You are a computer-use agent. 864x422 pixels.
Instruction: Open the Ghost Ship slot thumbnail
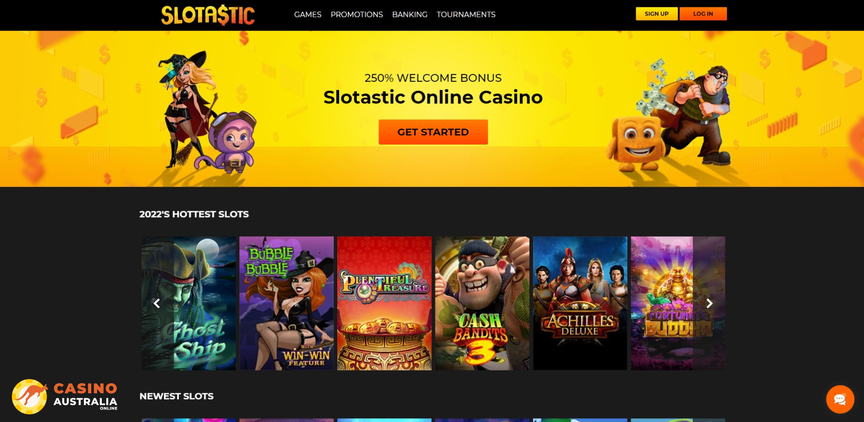coord(189,303)
